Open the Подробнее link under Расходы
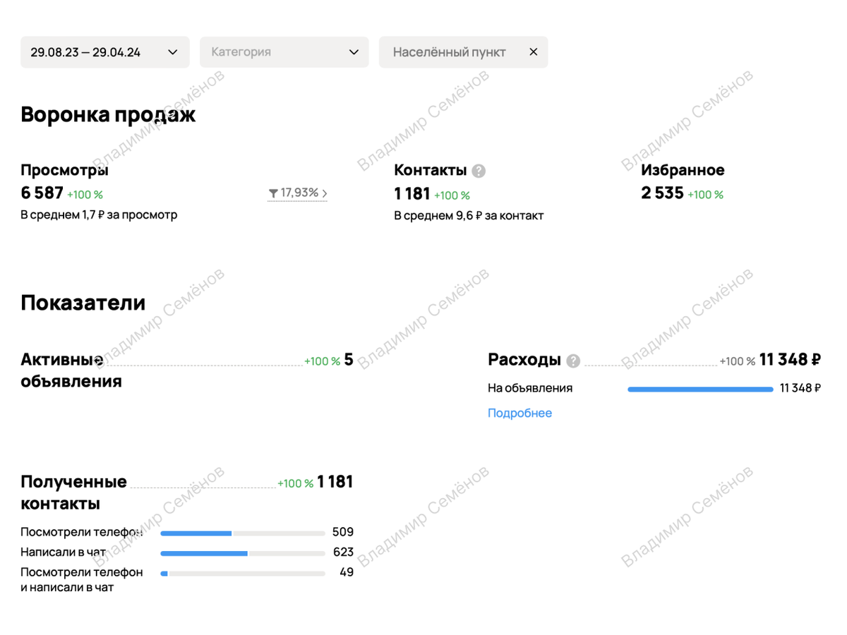Viewport: 847px width, 635px height. point(519,413)
